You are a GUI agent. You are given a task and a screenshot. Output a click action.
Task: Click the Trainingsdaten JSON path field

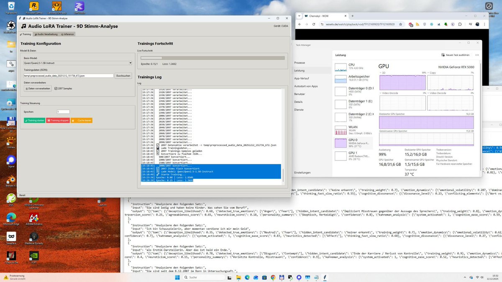coord(69,76)
